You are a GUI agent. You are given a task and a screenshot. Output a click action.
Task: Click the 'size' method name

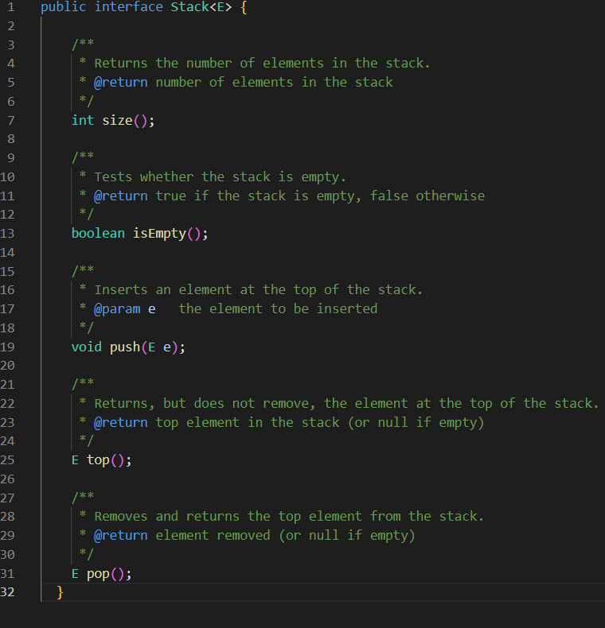117,120
